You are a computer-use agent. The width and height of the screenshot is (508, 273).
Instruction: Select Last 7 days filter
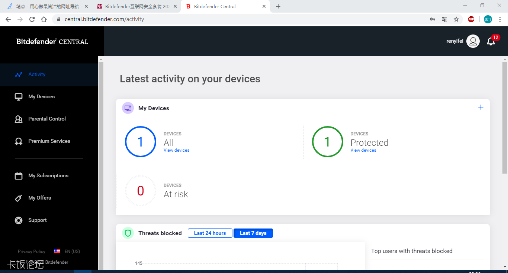[x=253, y=233]
